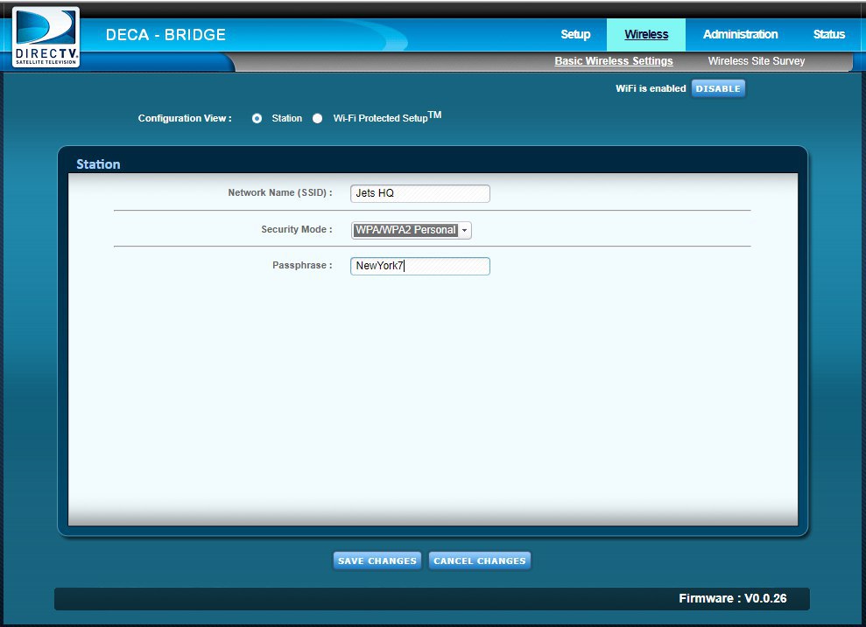Click the 'DECA - BRIDGE' title

tap(165, 35)
